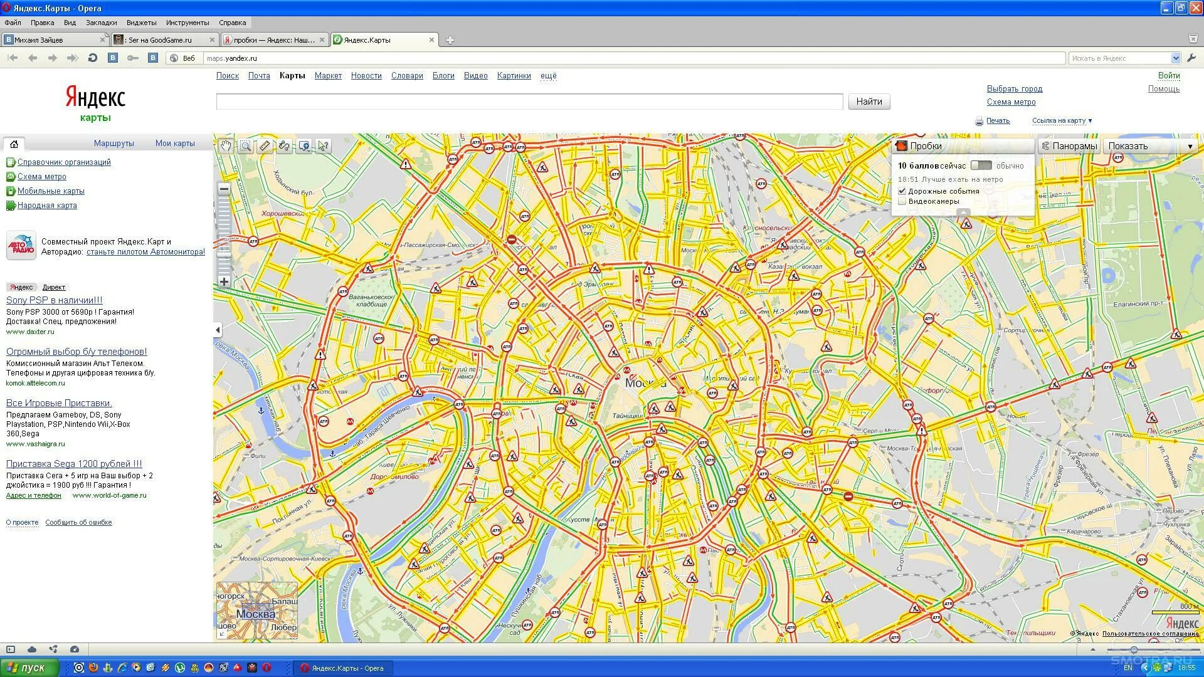The height and width of the screenshot is (677, 1204).
Task: Uncheck the Дорожные события checkbox
Action: [902, 191]
